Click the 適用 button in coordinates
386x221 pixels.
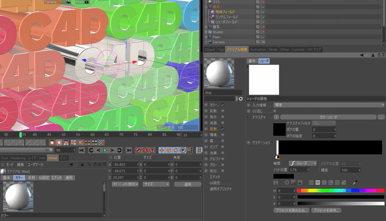(188, 184)
